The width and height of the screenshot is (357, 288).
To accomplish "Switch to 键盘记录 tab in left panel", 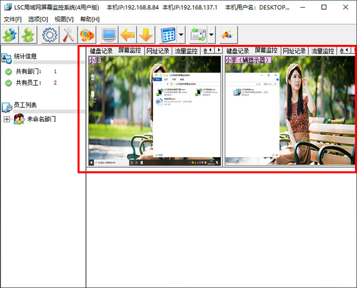I will click(101, 51).
